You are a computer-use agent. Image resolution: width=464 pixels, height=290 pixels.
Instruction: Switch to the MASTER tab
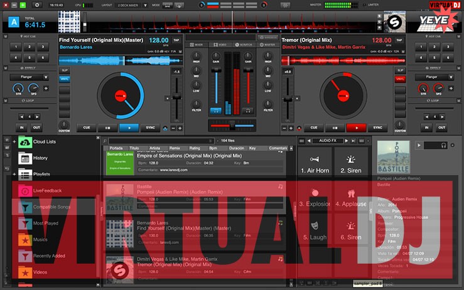[267, 45]
